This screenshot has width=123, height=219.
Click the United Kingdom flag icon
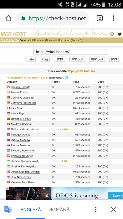pyautogui.click(x=8, y=172)
